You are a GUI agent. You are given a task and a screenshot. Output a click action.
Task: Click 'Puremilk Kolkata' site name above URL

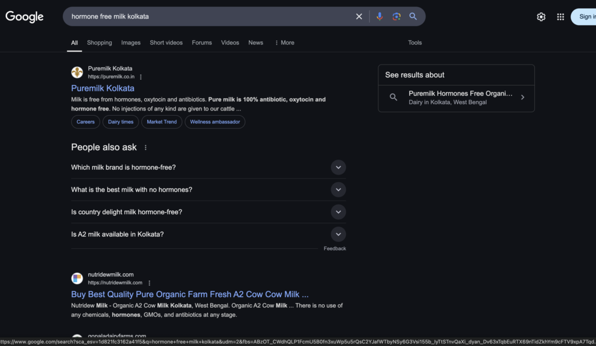pos(110,69)
